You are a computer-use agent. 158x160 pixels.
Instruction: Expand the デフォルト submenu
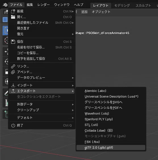pyautogui.click(x=42, y=118)
